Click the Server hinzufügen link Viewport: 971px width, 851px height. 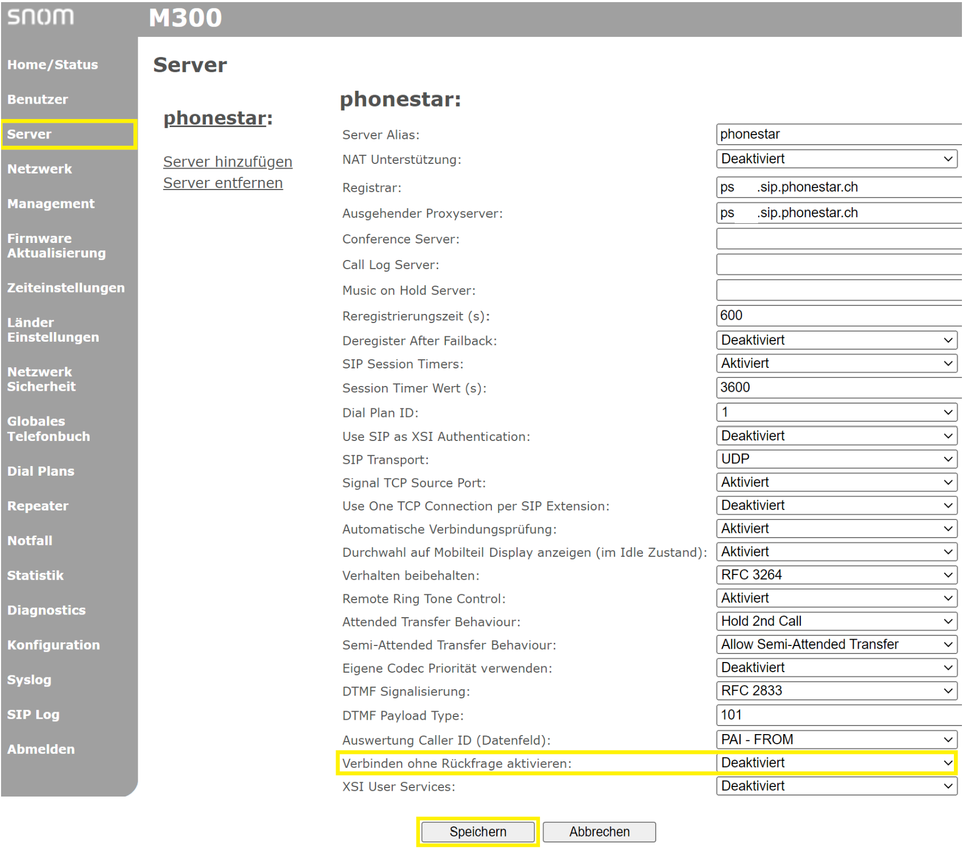click(228, 162)
